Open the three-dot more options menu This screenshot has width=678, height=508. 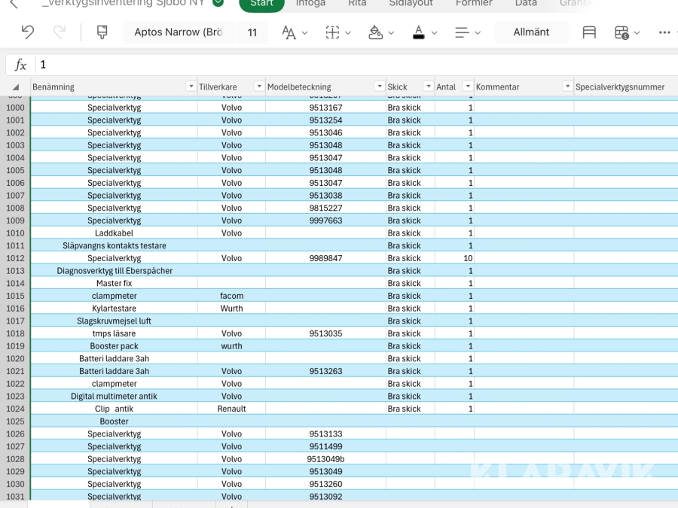coord(664,32)
